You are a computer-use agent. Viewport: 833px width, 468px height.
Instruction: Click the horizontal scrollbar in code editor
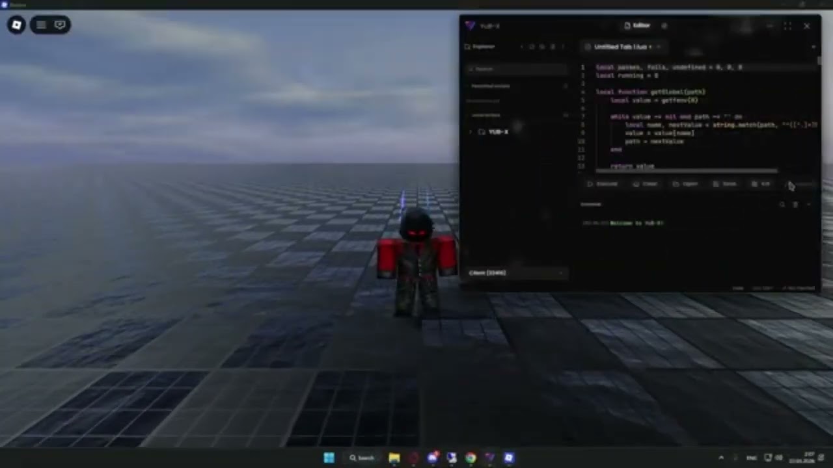687,172
